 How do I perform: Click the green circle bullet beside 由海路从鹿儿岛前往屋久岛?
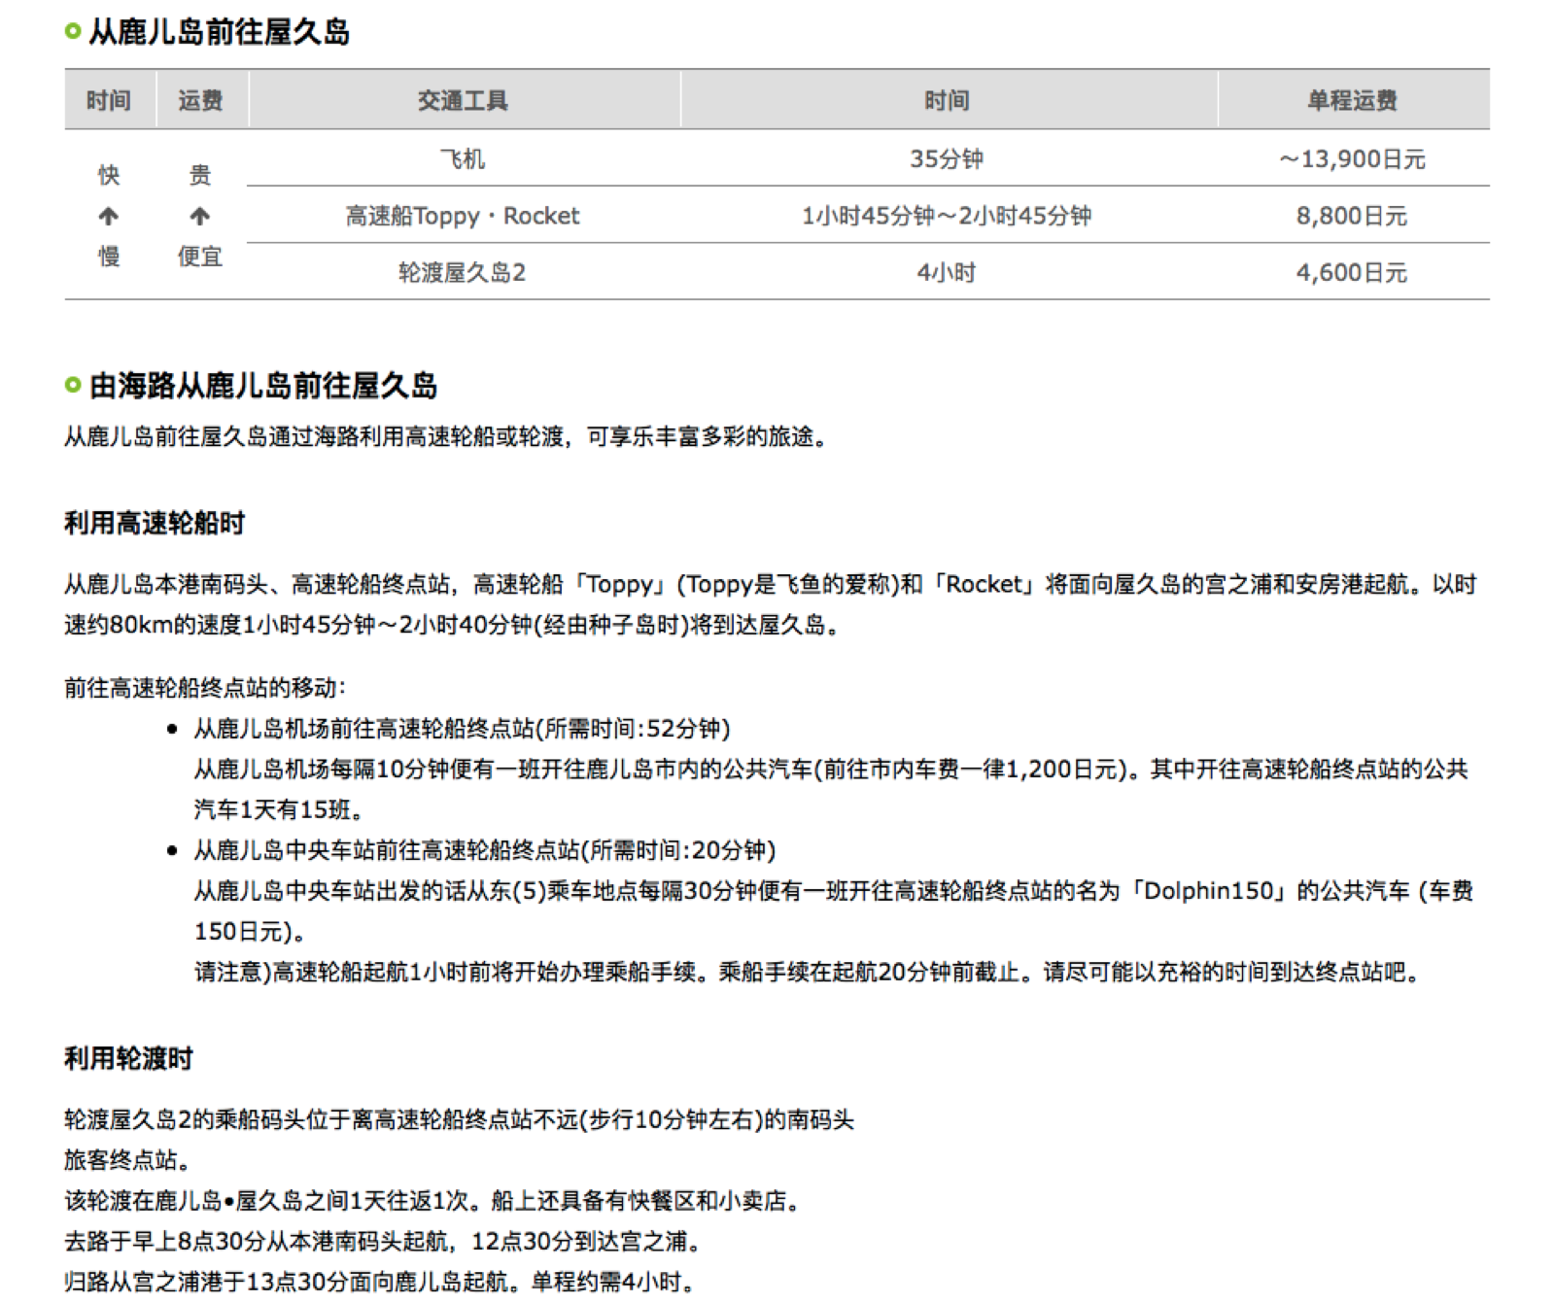[x=73, y=385]
